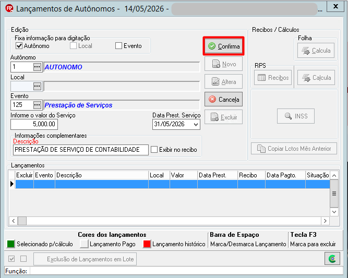Click the horizontal scroll right arrow
The width and height of the screenshot is (348, 278).
point(325,221)
